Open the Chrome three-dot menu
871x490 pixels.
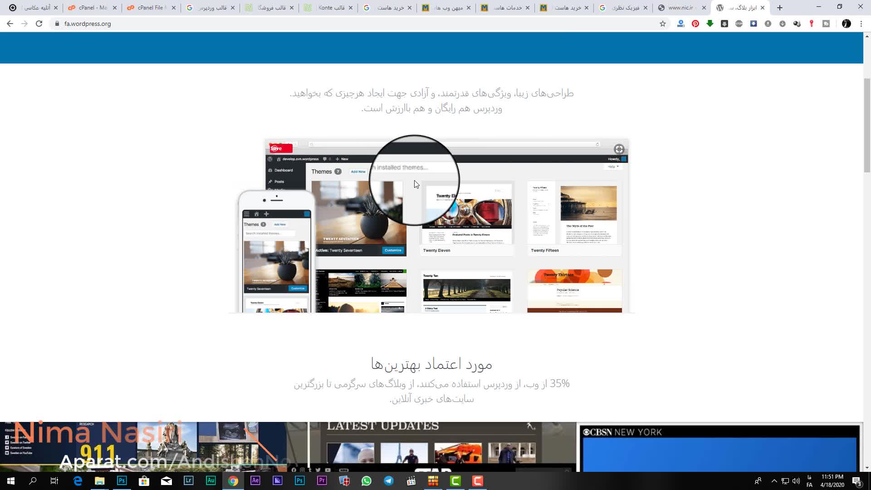coord(861,24)
